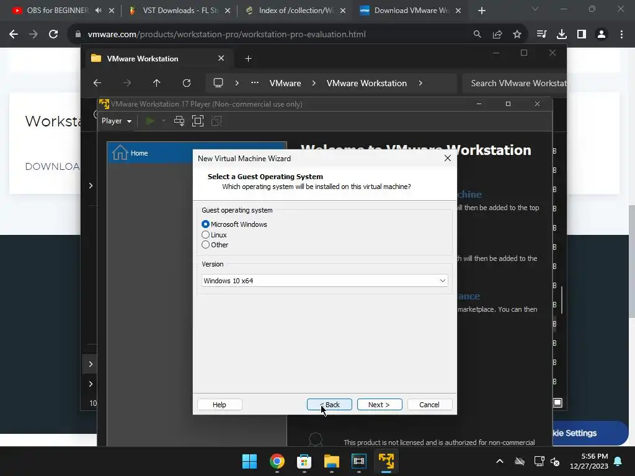The width and height of the screenshot is (635, 476).
Task: Open File Explorer from the taskbar
Action: 332,461
